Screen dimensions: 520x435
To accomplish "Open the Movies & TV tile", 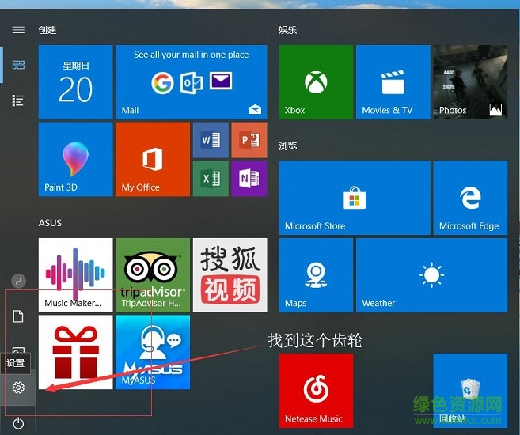I will pos(393,82).
